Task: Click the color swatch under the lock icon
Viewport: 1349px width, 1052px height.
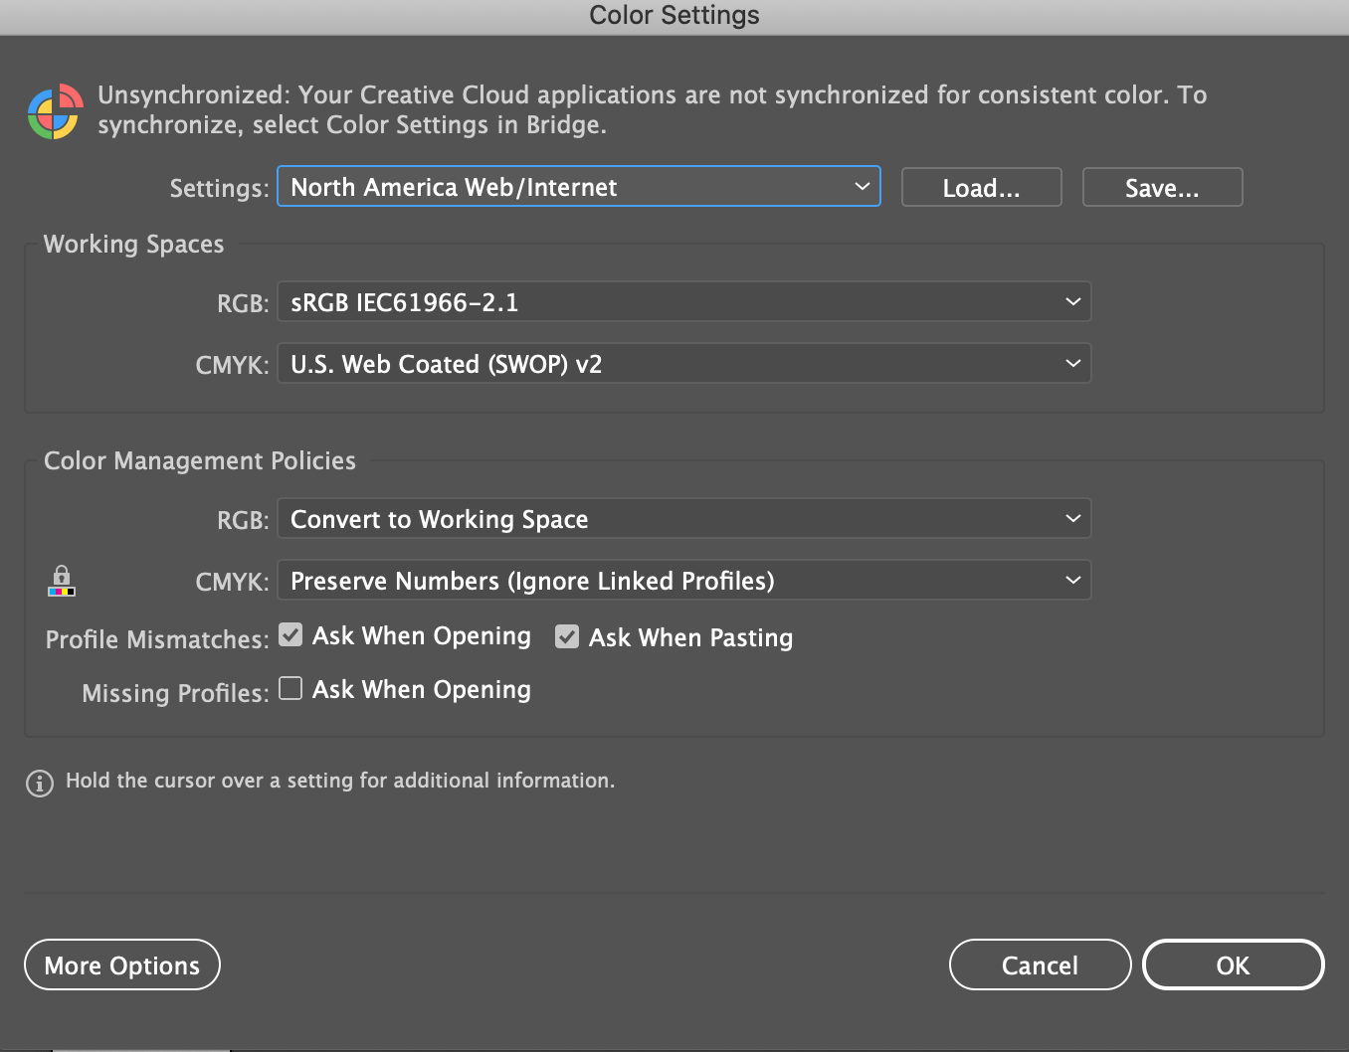Action: [62, 594]
